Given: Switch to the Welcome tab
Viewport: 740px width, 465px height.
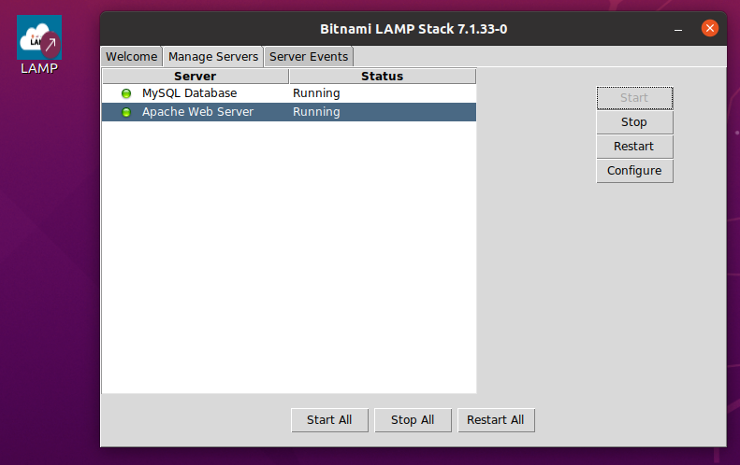Looking at the screenshot, I should tap(132, 57).
